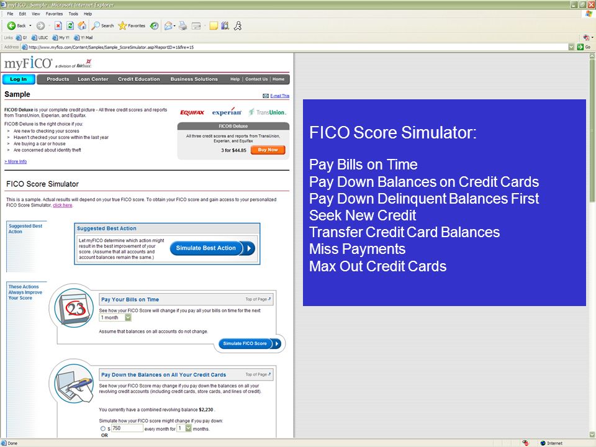Click the Home link in the site nav bar
Screen dimensions: 596x447
[278, 79]
